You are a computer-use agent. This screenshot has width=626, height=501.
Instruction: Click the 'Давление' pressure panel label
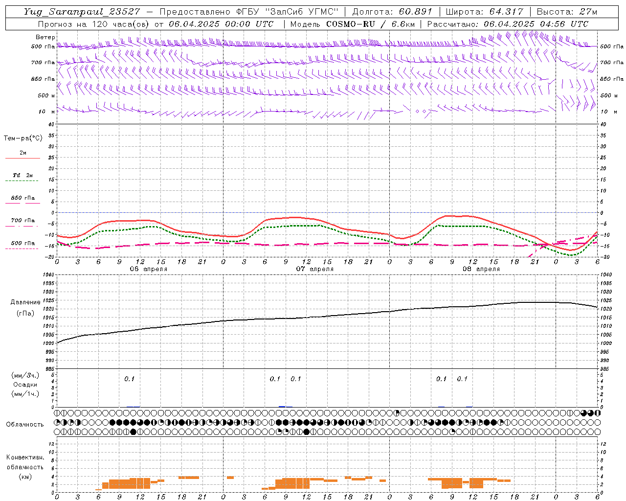(25, 302)
